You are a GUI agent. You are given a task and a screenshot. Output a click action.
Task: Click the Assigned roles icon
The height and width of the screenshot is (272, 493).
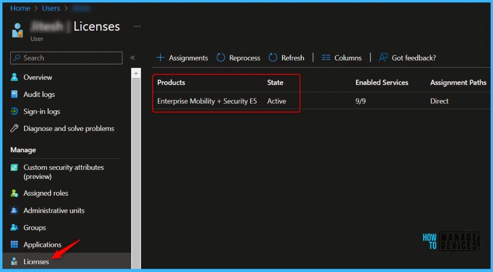(x=14, y=193)
